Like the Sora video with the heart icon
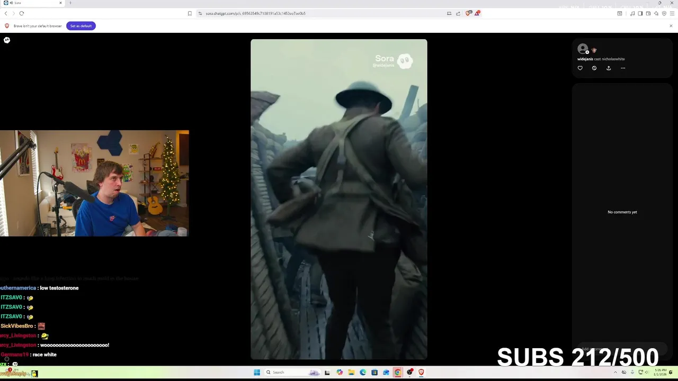Screen dimensions: 678x381 click(580, 68)
